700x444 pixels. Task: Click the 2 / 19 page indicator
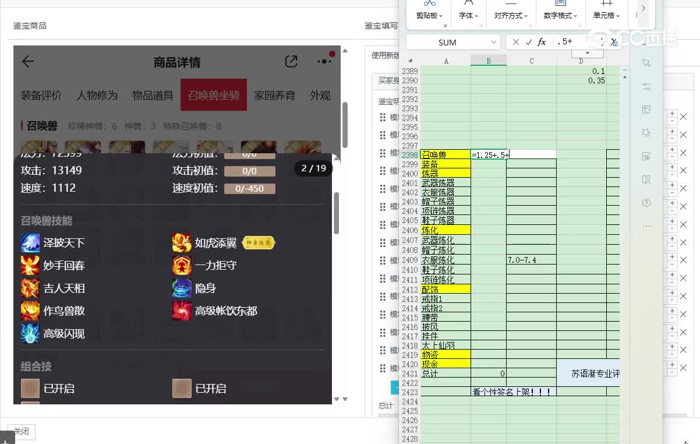tap(313, 168)
